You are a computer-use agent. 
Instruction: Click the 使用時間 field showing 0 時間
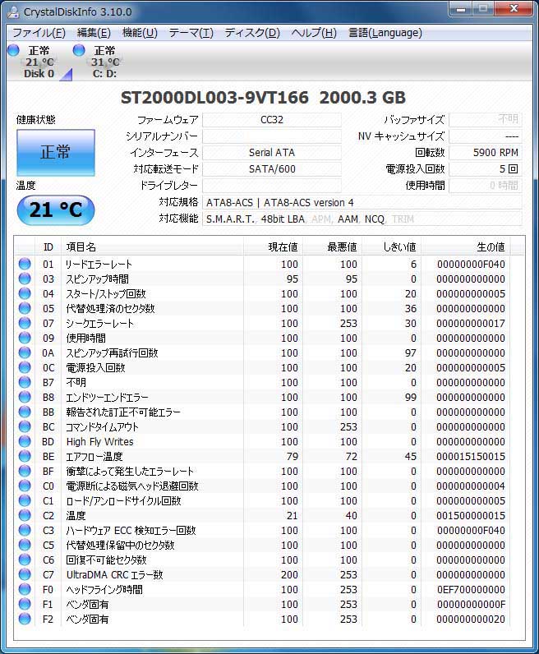pyautogui.click(x=486, y=185)
